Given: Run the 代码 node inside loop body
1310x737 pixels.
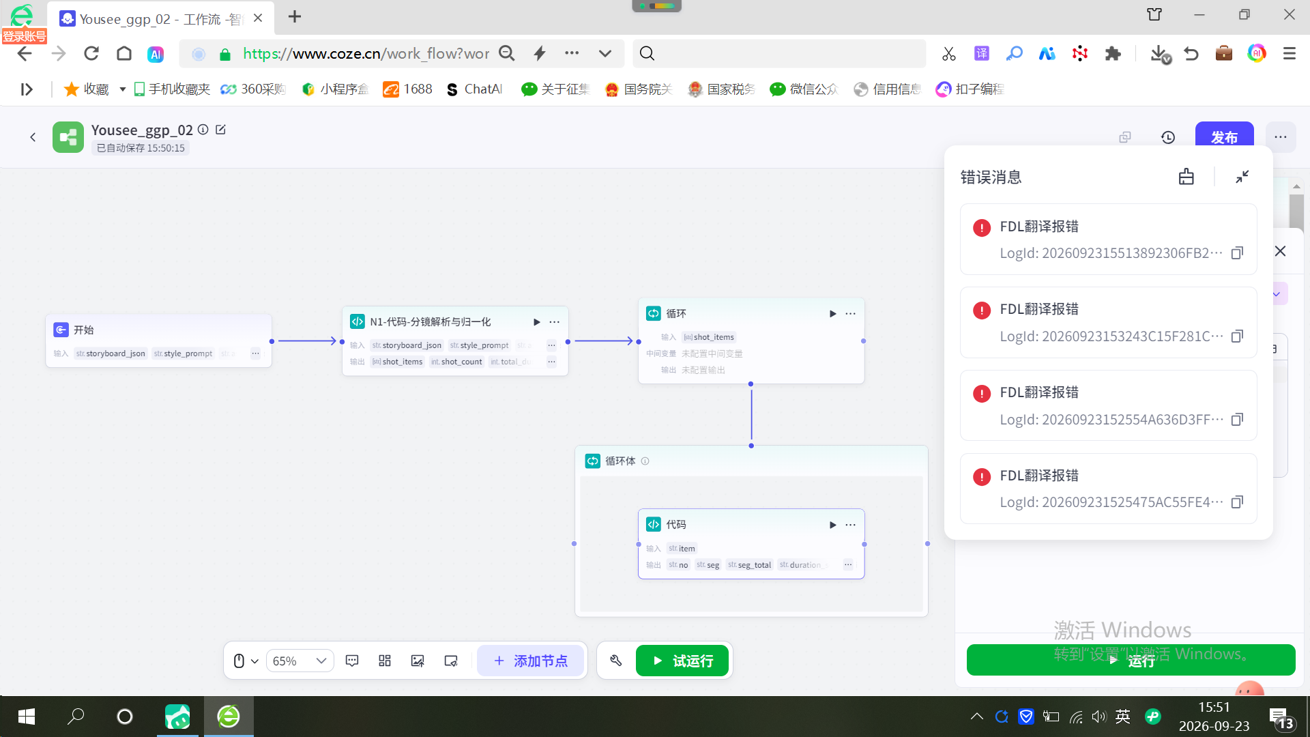Looking at the screenshot, I should pyautogui.click(x=832, y=525).
